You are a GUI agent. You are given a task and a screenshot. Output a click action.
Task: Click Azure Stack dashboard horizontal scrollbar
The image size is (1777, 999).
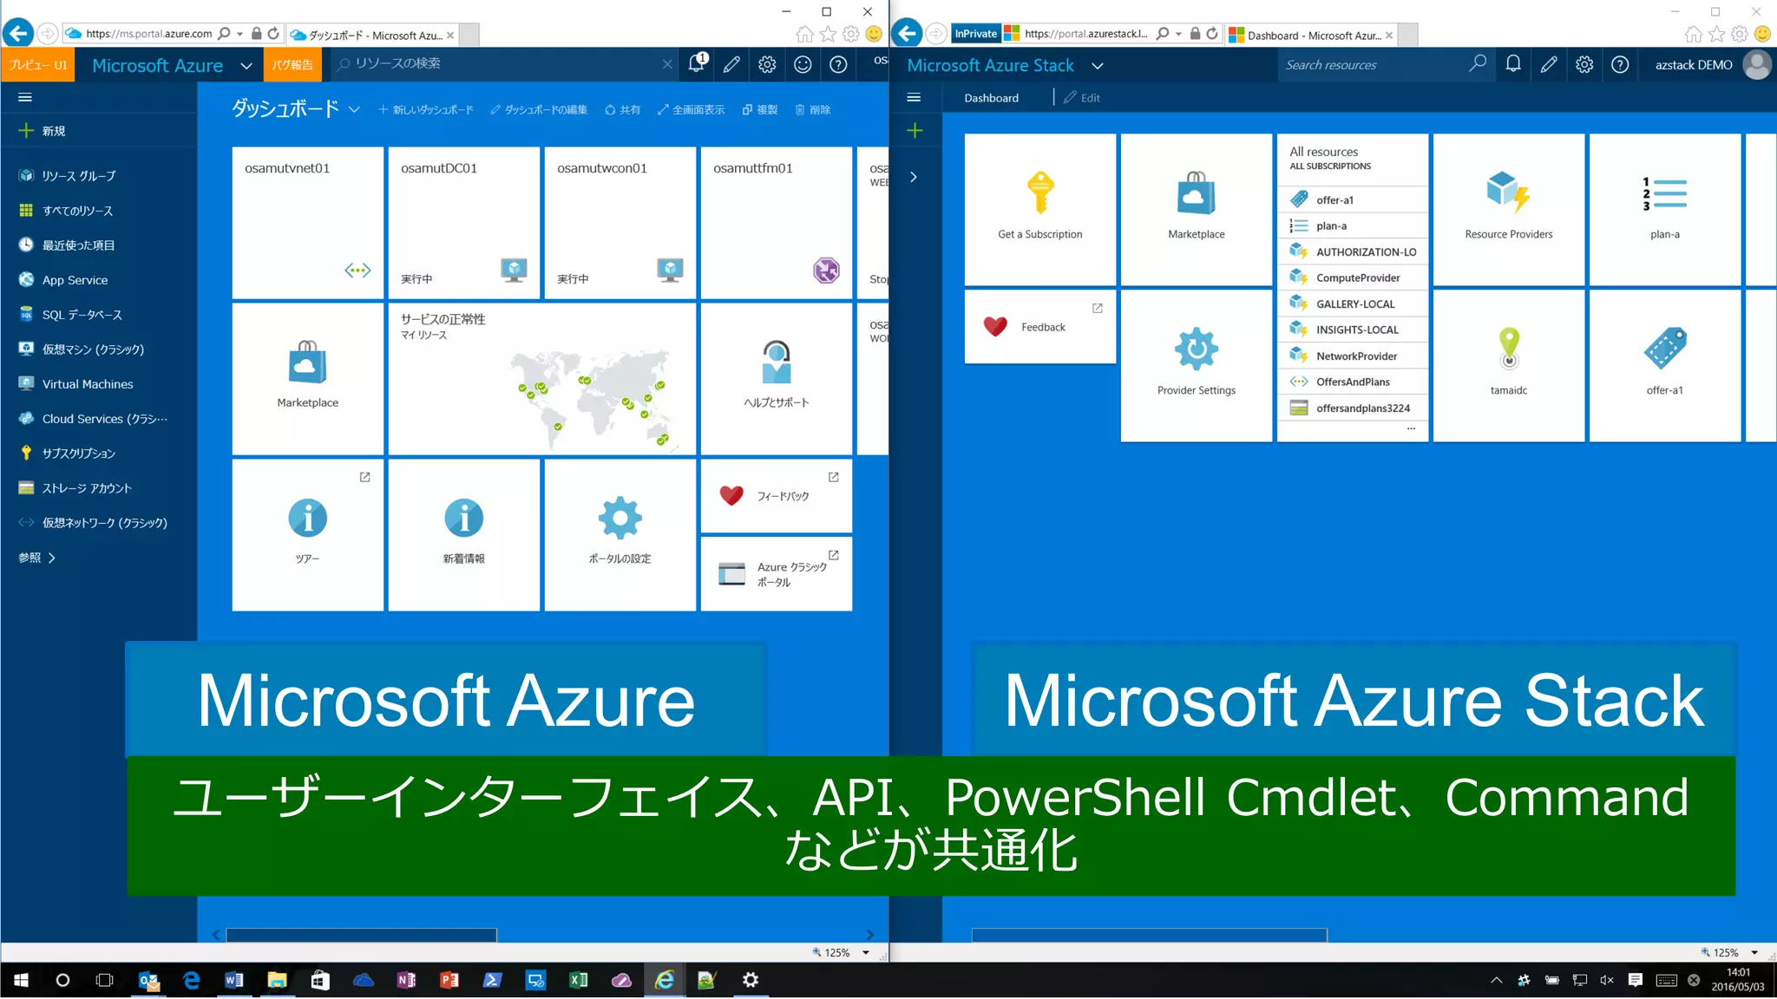click(1150, 934)
